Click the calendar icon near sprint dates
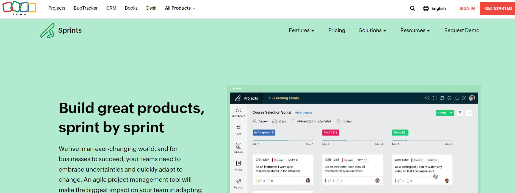Screen dimensions: 515x193 pos(293,121)
